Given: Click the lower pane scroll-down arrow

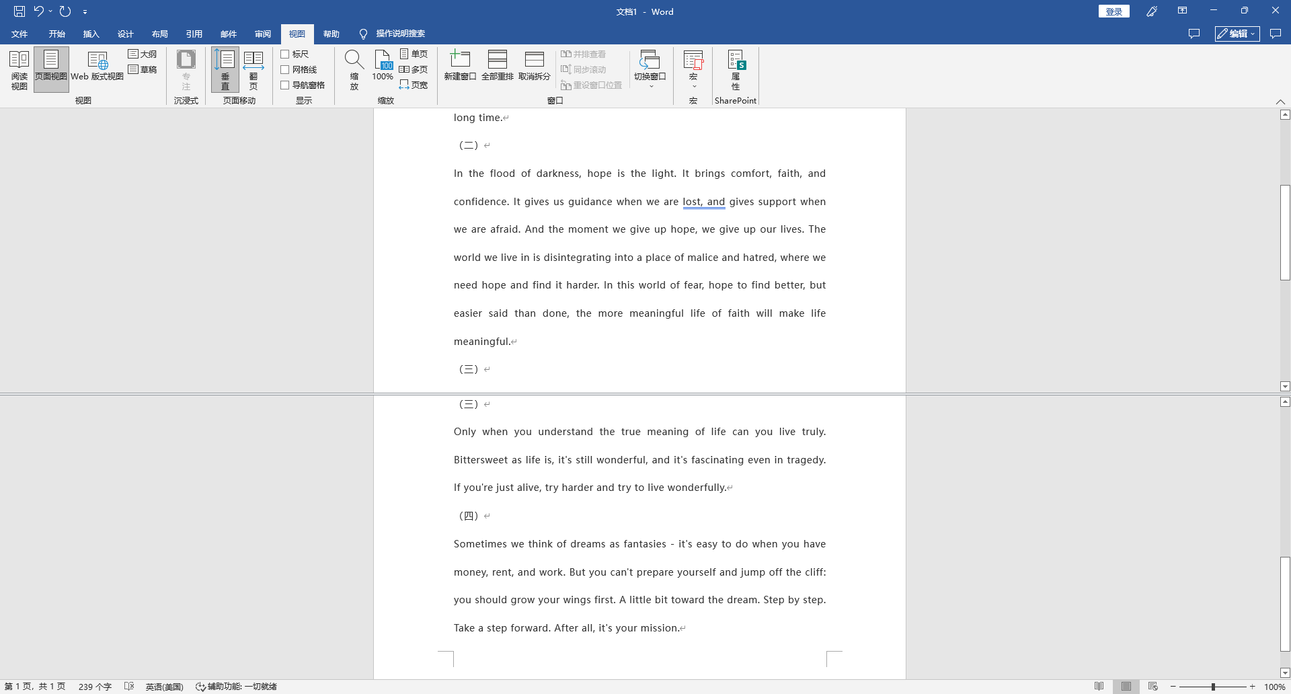Looking at the screenshot, I should click(x=1285, y=673).
